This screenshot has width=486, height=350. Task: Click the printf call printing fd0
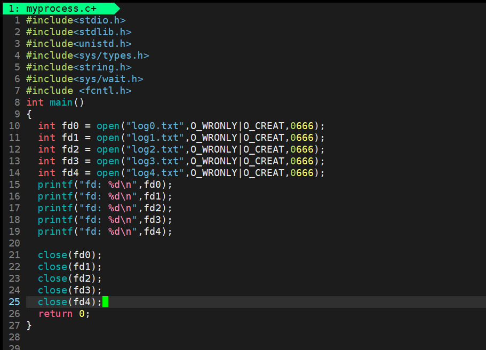(x=105, y=185)
